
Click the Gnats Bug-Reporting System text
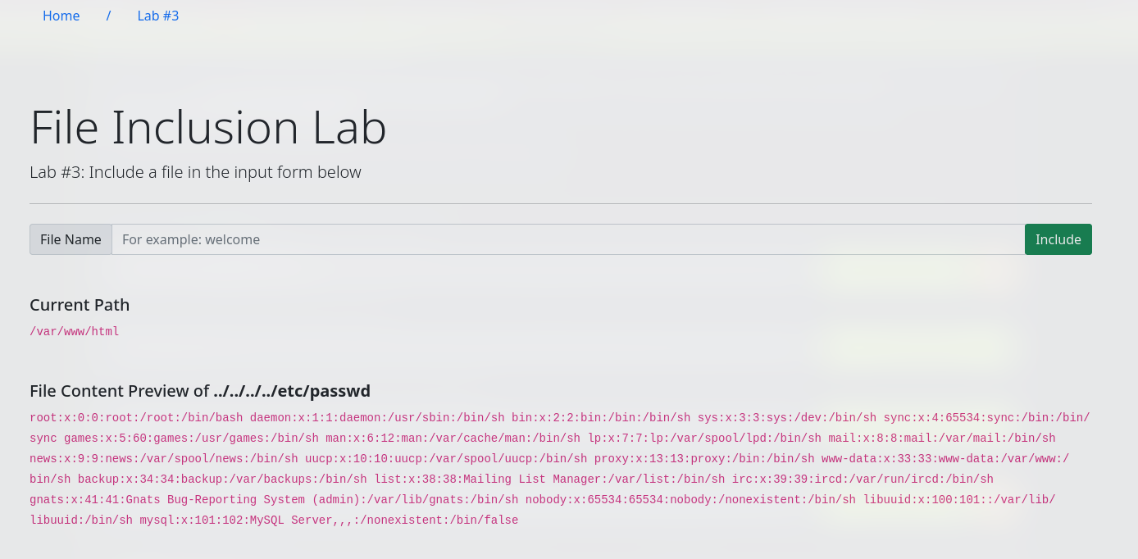tap(215, 500)
